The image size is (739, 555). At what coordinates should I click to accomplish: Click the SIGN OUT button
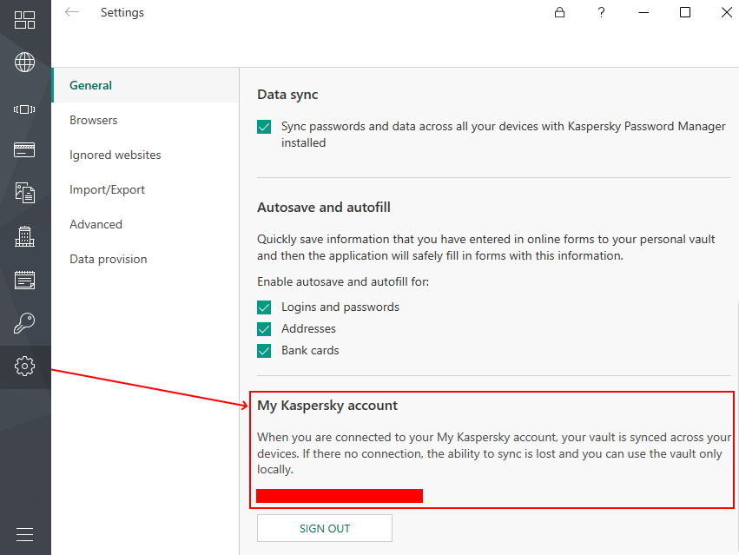(325, 528)
